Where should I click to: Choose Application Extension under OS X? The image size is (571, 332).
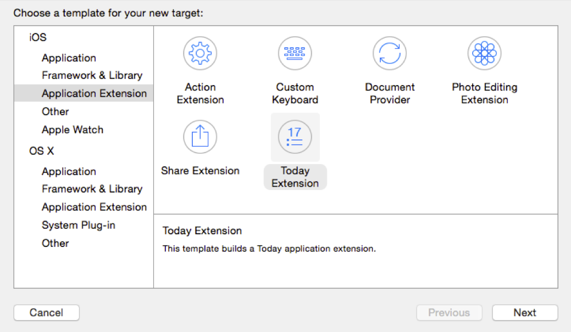pyautogui.click(x=94, y=207)
